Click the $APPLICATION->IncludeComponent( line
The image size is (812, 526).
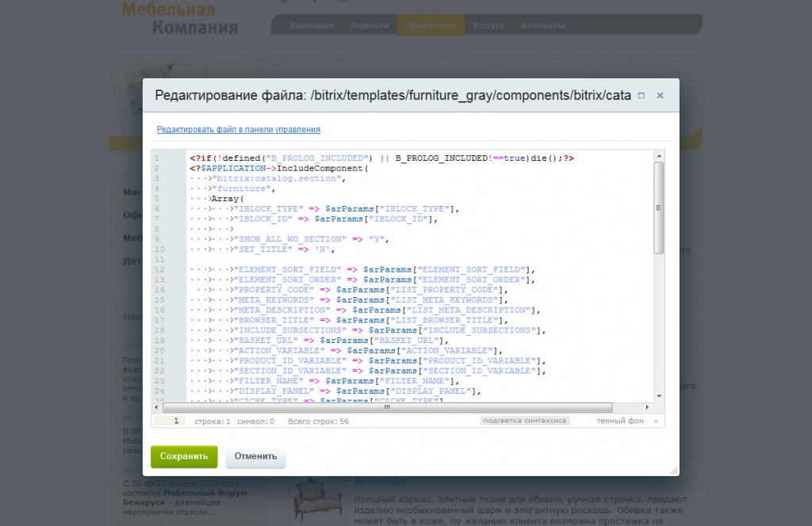(x=278, y=169)
